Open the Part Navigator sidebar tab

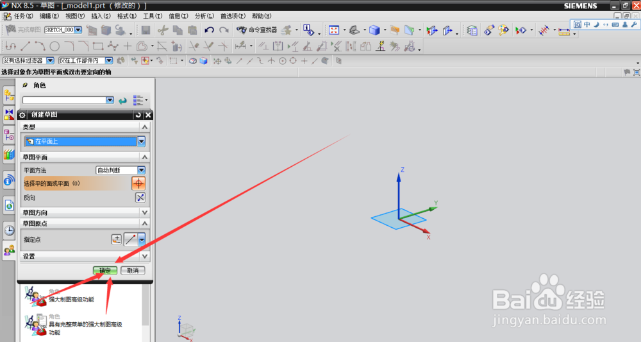click(9, 135)
